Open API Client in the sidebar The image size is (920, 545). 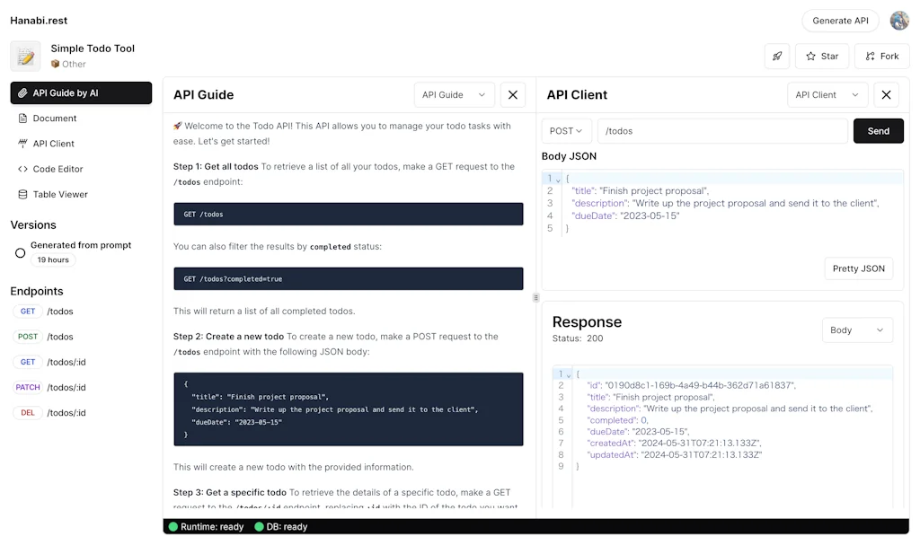pyautogui.click(x=53, y=144)
